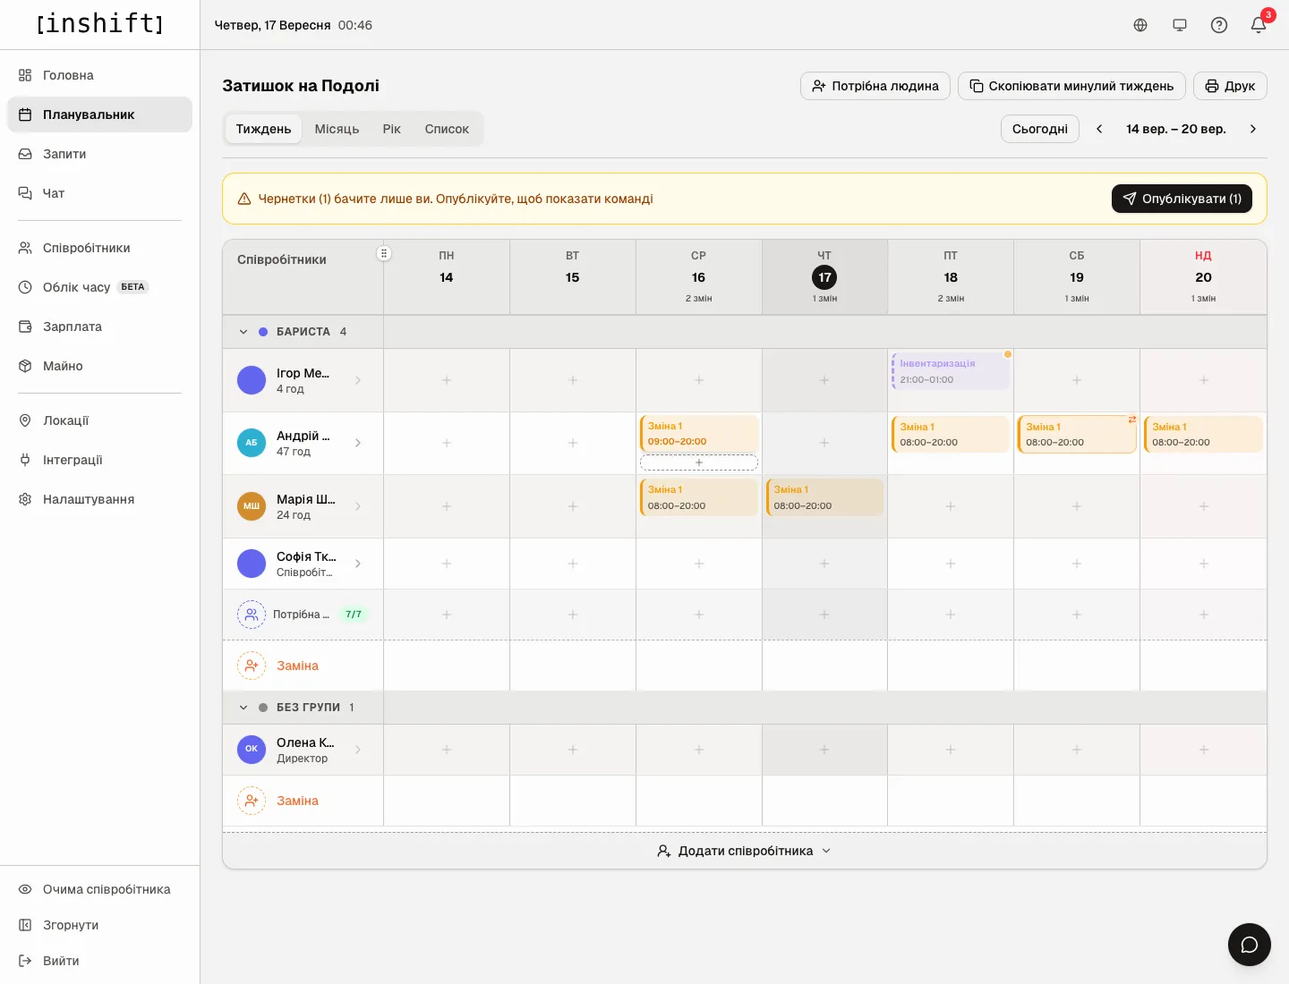Add shift for Софія on Tuesday 15
Image resolution: width=1289 pixels, height=984 pixels.
click(573, 564)
